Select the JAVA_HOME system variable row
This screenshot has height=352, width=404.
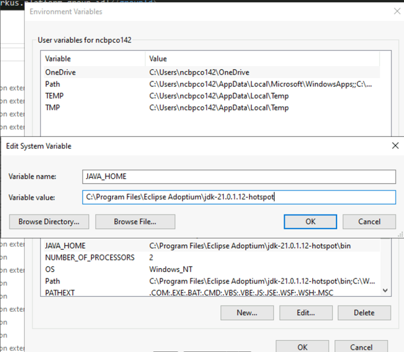point(123,246)
